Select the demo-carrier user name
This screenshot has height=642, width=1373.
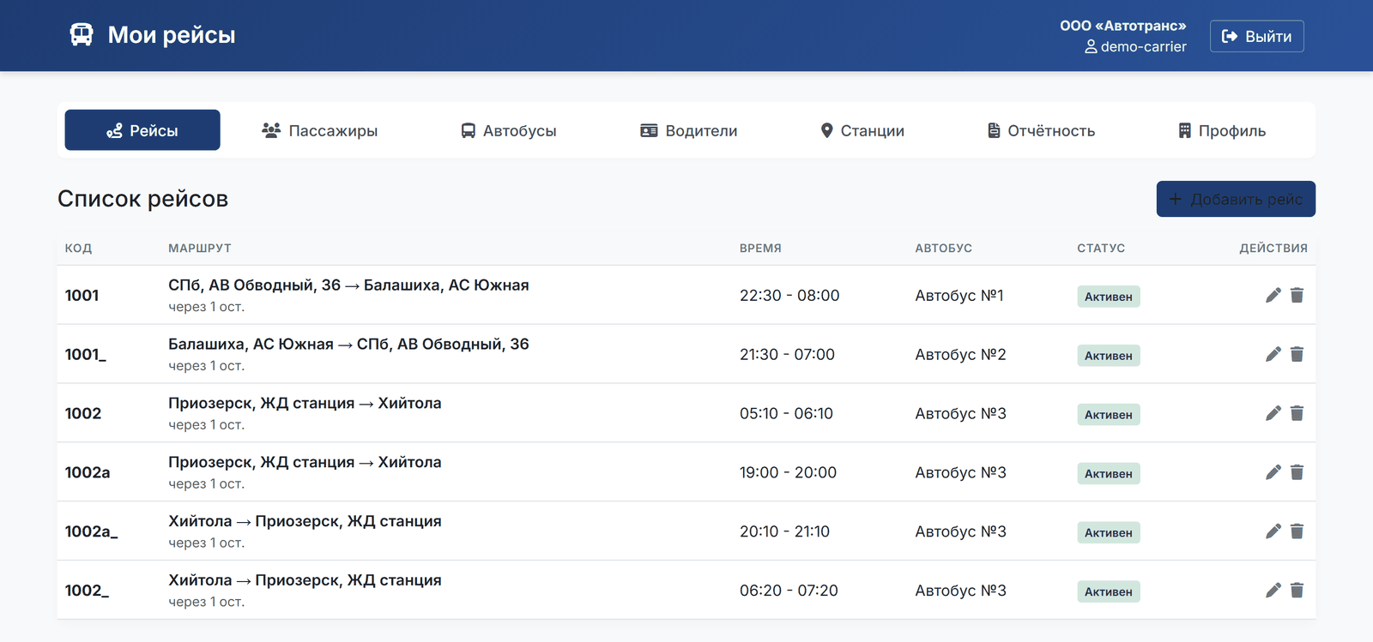pyautogui.click(x=1143, y=47)
